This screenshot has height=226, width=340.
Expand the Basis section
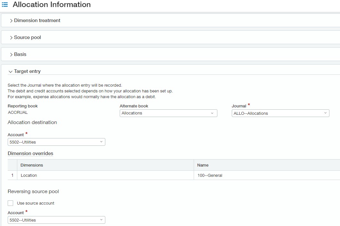[20, 54]
